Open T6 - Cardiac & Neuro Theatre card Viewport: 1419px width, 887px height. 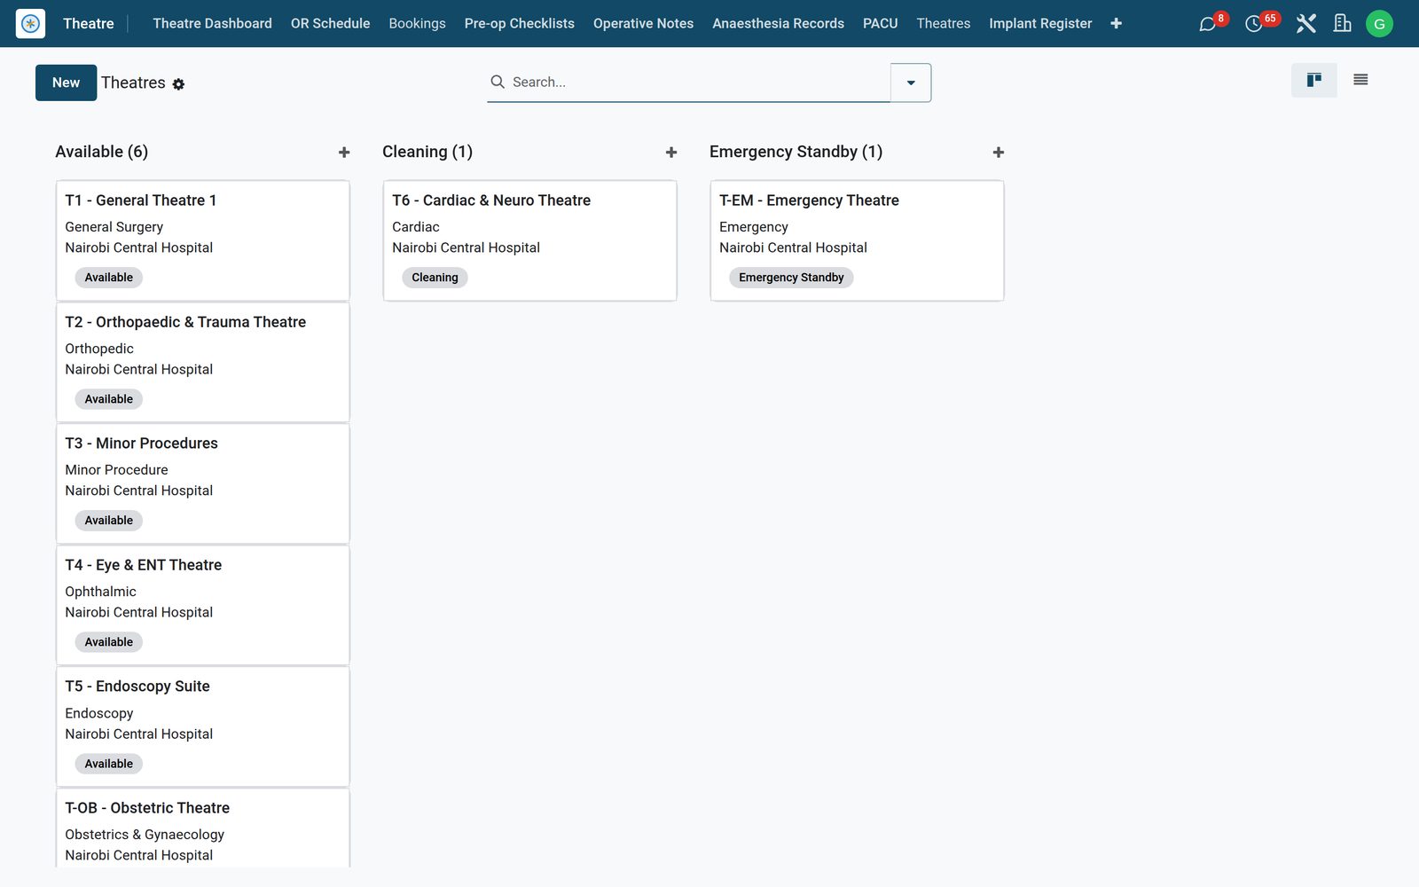click(x=529, y=240)
